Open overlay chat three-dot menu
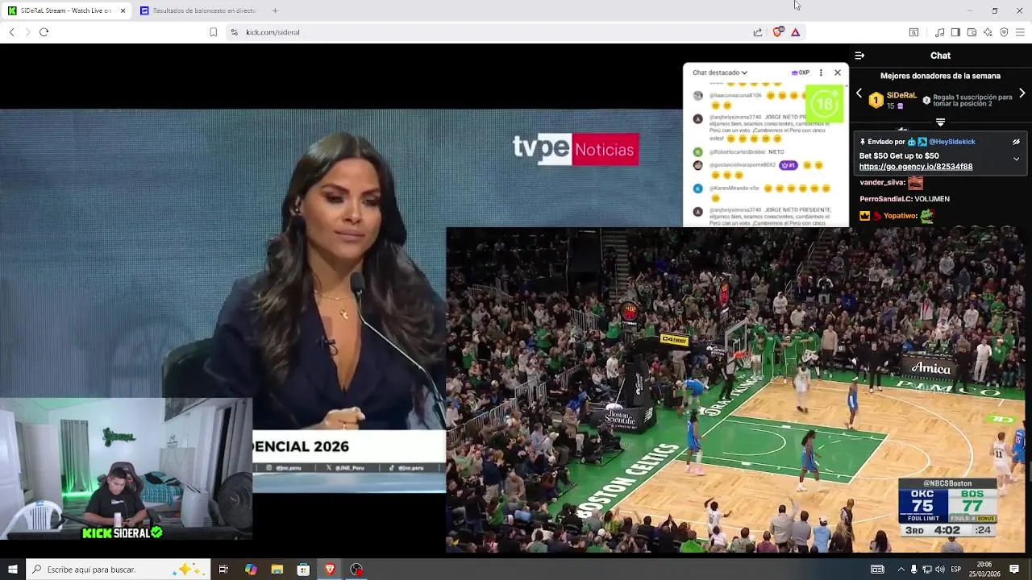Image resolution: width=1032 pixels, height=580 pixels. [821, 72]
